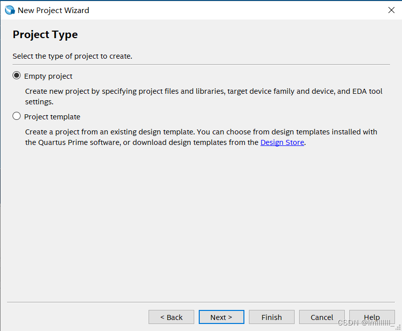Click the Quartus icon in title bar
The image size is (402, 331).
(x=10, y=10)
